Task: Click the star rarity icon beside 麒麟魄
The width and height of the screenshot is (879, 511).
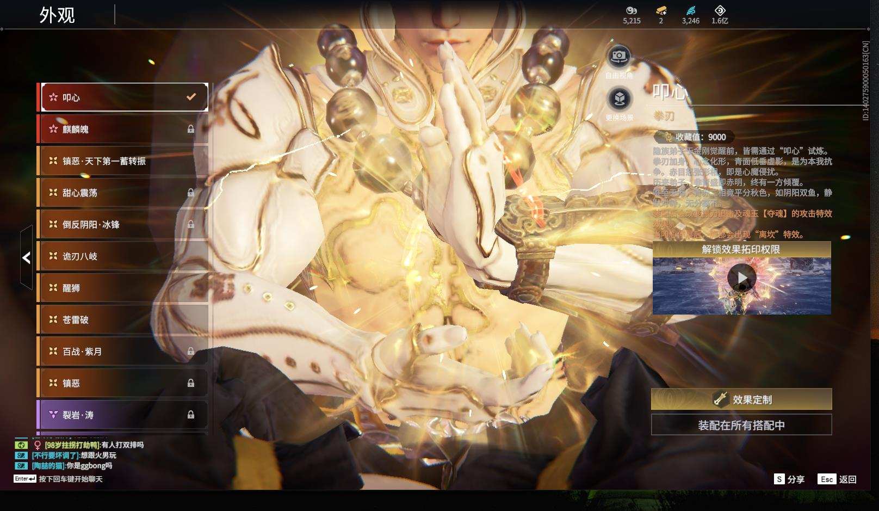Action: pyautogui.click(x=53, y=129)
